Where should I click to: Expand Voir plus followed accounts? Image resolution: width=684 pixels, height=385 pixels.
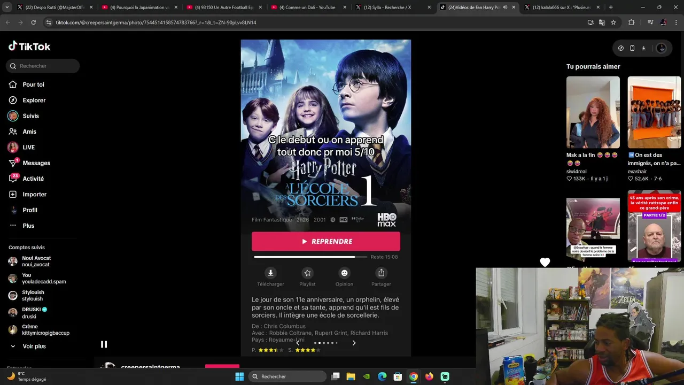(x=34, y=346)
